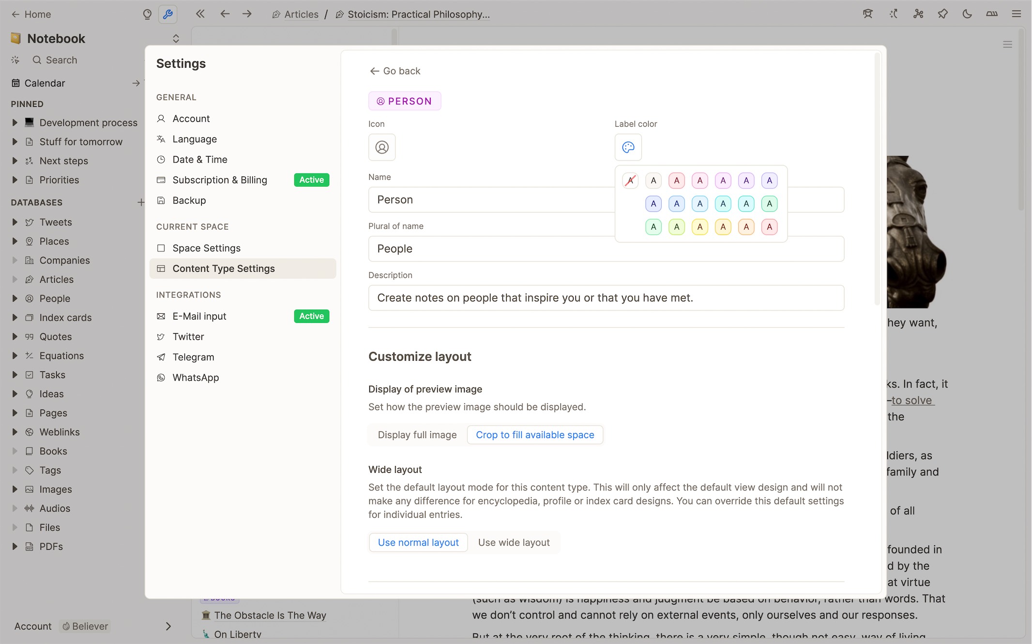Click Go back button in settings panel
The width and height of the screenshot is (1032, 644).
click(395, 71)
